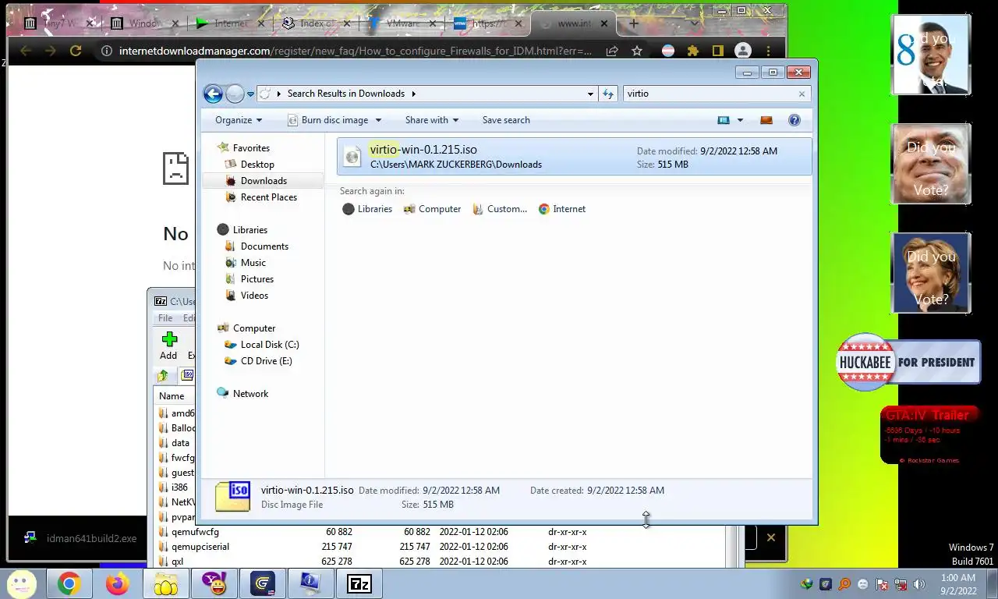998x599 pixels.
Task: Open Recent Places in sidebar
Action: click(269, 197)
